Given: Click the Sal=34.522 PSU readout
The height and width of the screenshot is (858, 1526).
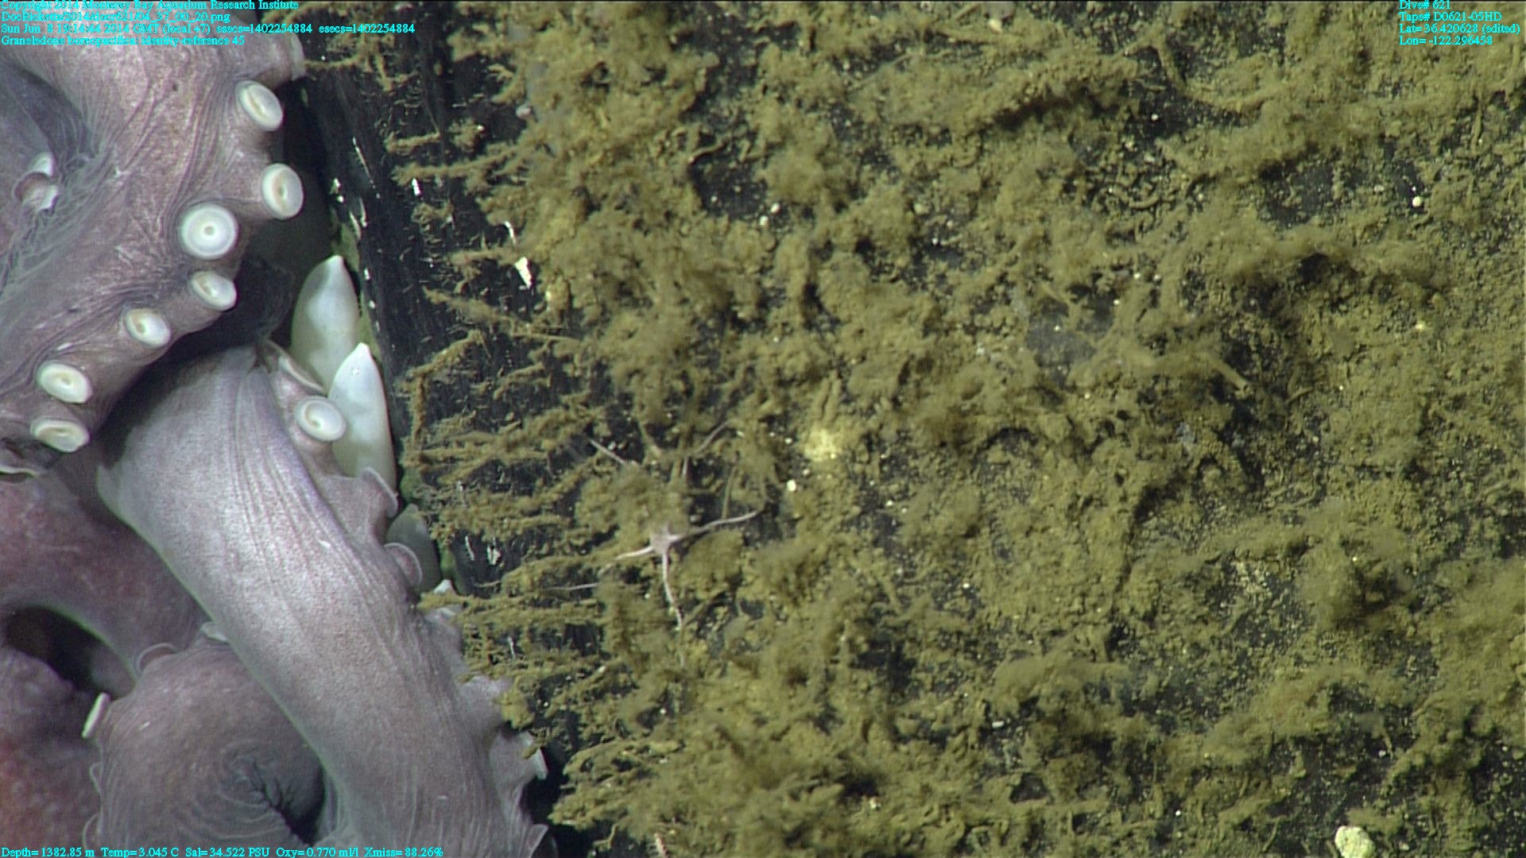Looking at the screenshot, I should coord(227,852).
